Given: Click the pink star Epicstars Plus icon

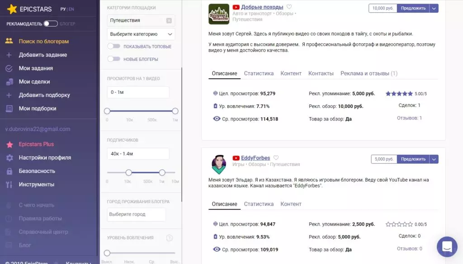Looking at the screenshot, I should 9,144.
